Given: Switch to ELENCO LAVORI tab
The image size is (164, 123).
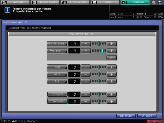Looking at the screenshot, I should (x=45, y=2).
